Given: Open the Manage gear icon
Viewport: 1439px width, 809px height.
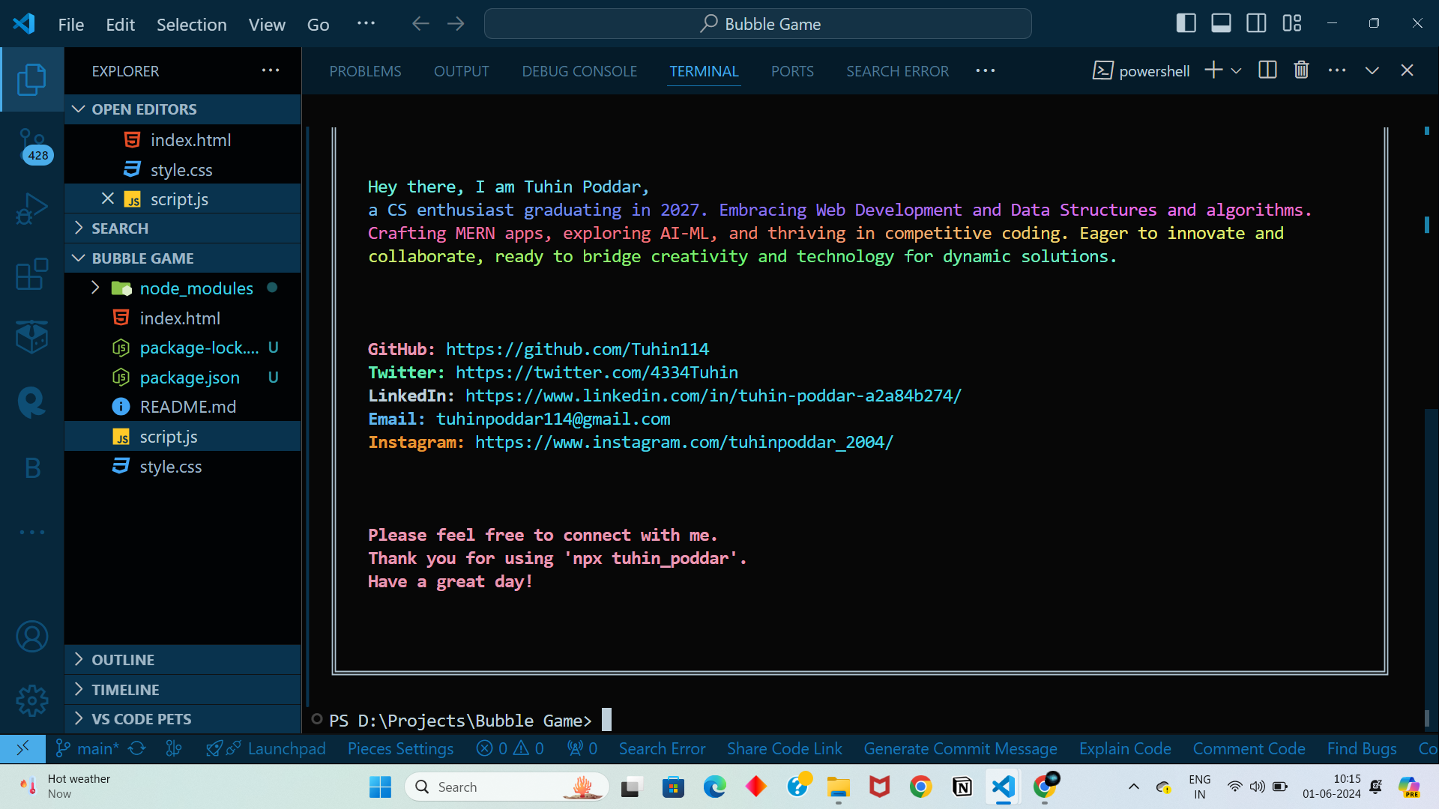Looking at the screenshot, I should (31, 700).
